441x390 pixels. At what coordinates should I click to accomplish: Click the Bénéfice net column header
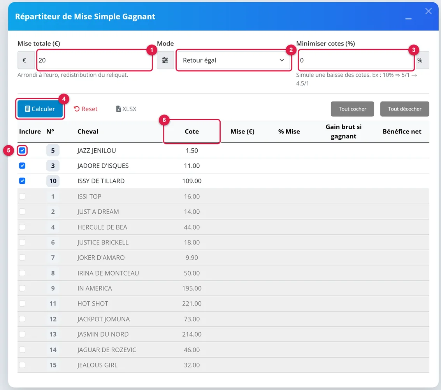402,131
